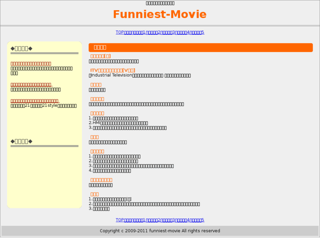Open header navigation link ending in 3

pyautogui.click(x=168, y=32)
